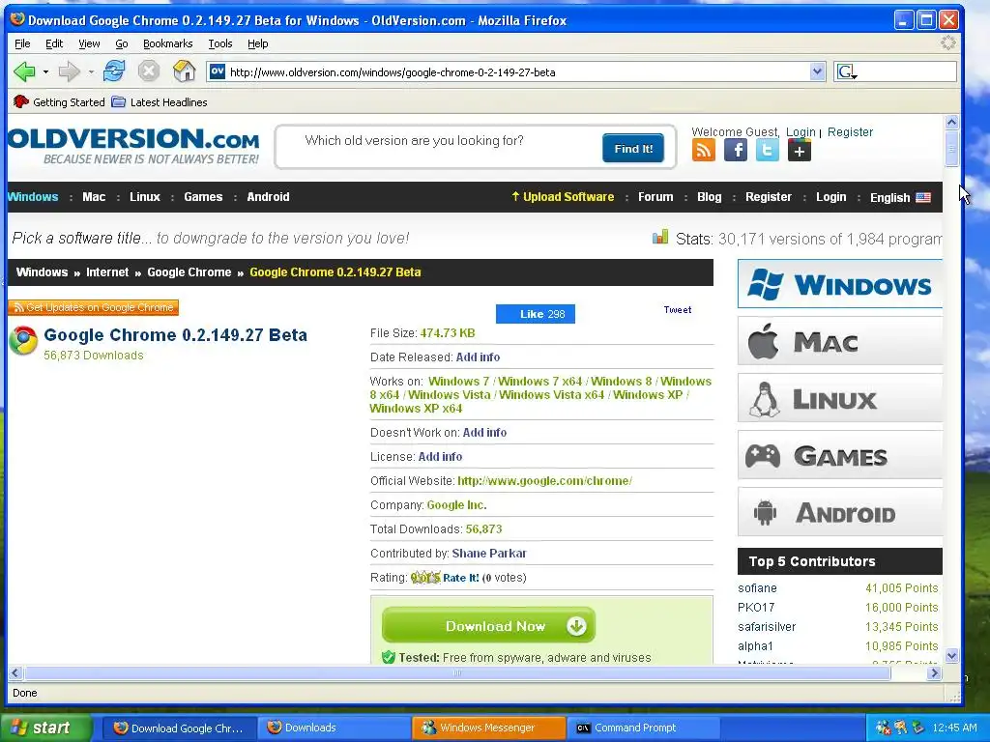The image size is (990, 742).
Task: Click the Google Chrome logo icon
Action: pyautogui.click(x=23, y=341)
